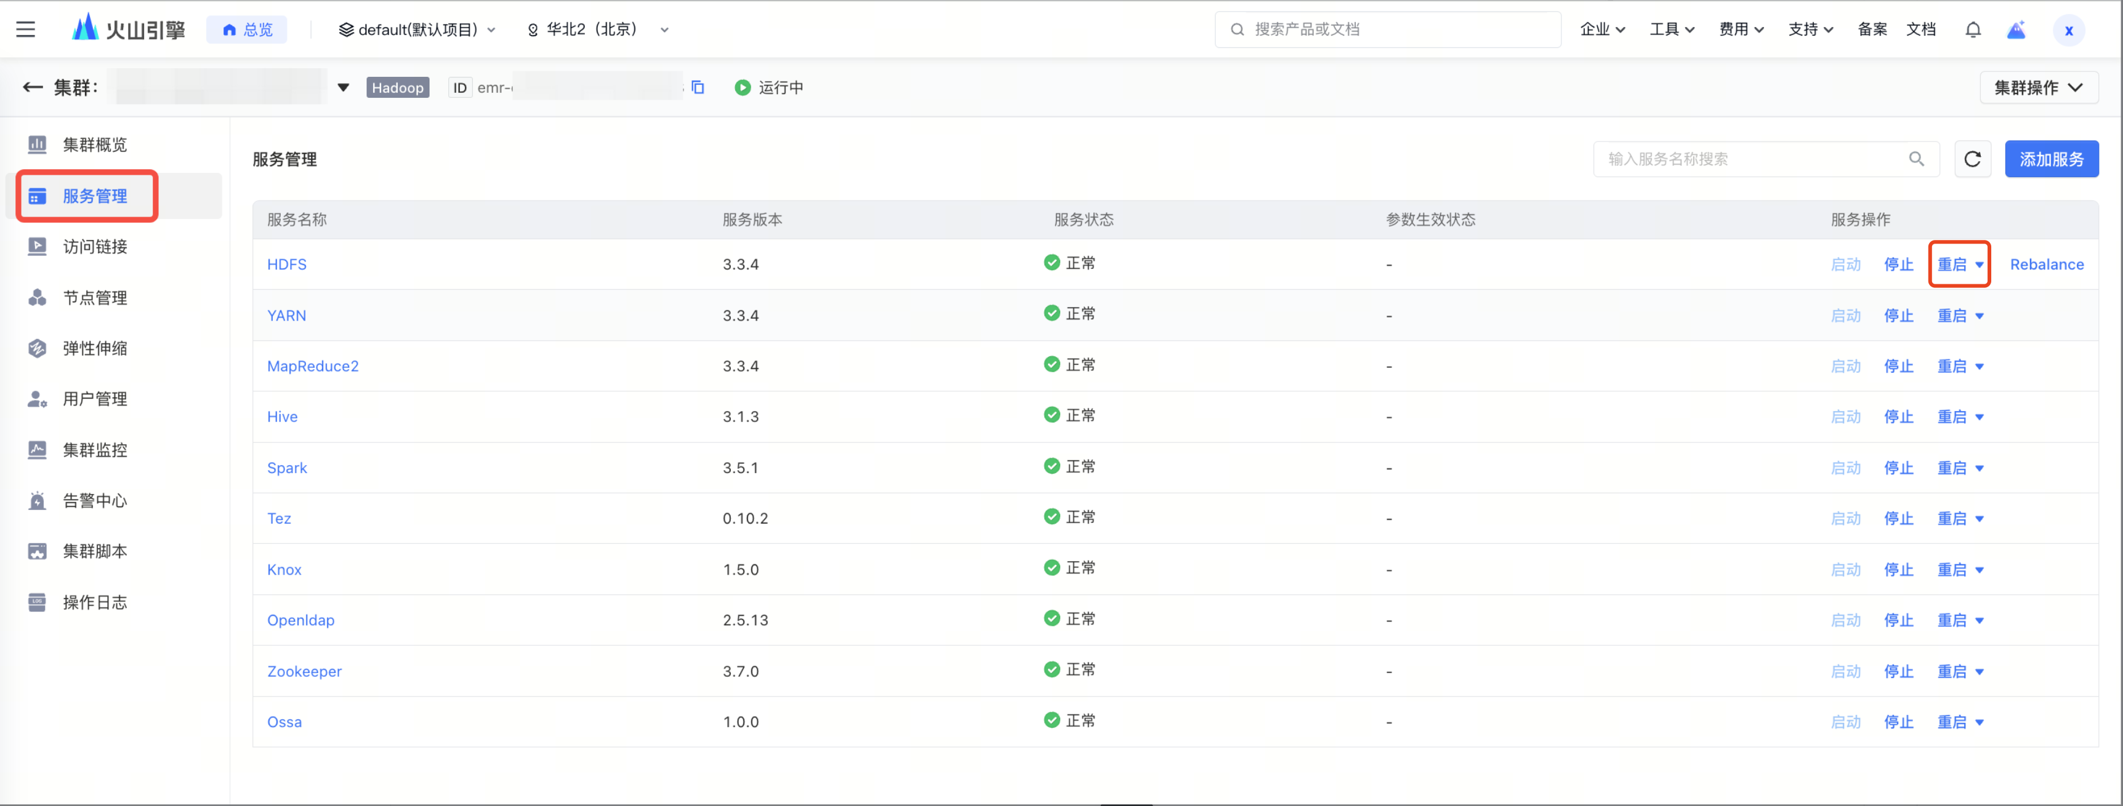Open the 费用 top menu
The width and height of the screenshot is (2123, 806).
[1741, 30]
